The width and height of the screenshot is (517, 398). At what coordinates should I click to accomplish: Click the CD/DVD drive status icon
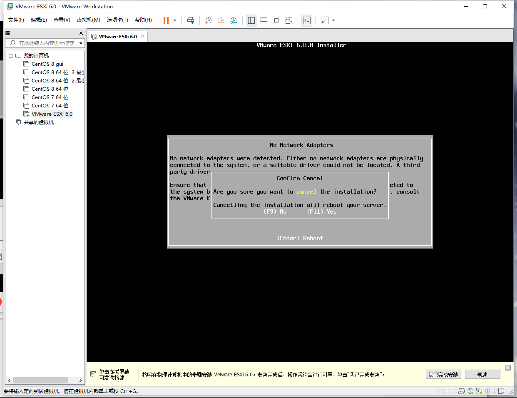pyautogui.click(x=471, y=391)
